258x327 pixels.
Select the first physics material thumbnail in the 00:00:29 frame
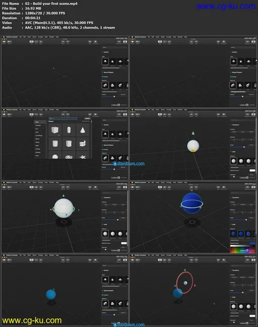(x=105, y=85)
